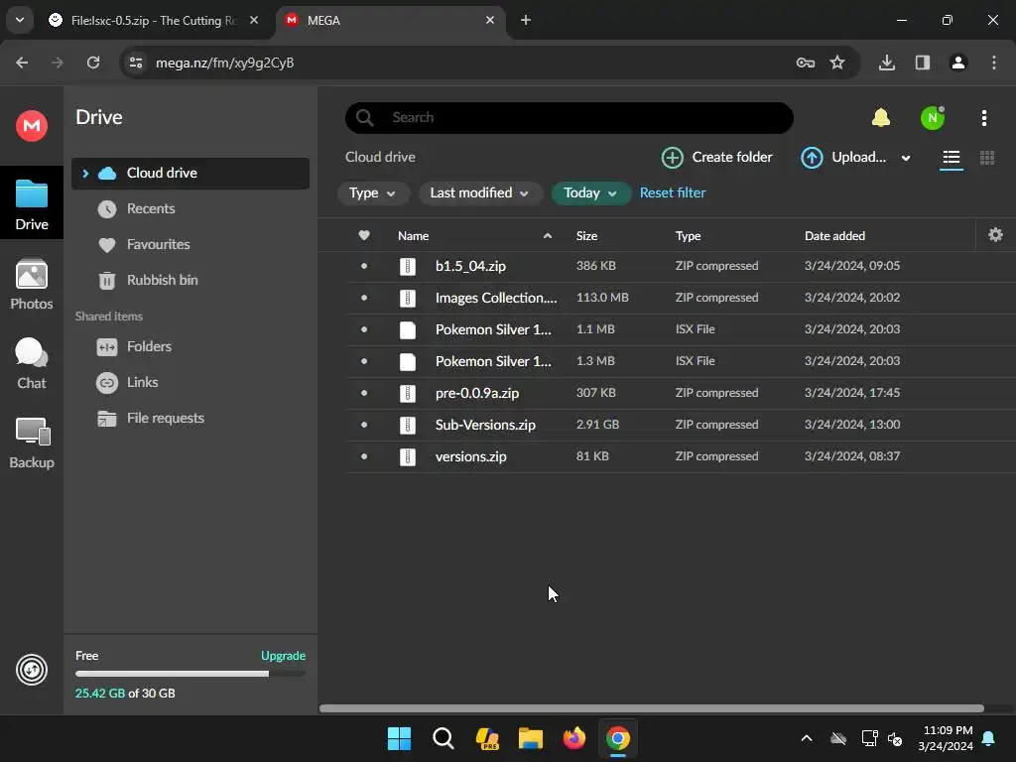This screenshot has height=762, width=1016.
Task: Open Windows Start menu
Action: [x=399, y=738]
